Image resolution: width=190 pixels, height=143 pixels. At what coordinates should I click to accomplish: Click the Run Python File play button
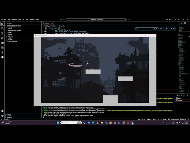[x=181, y=23]
